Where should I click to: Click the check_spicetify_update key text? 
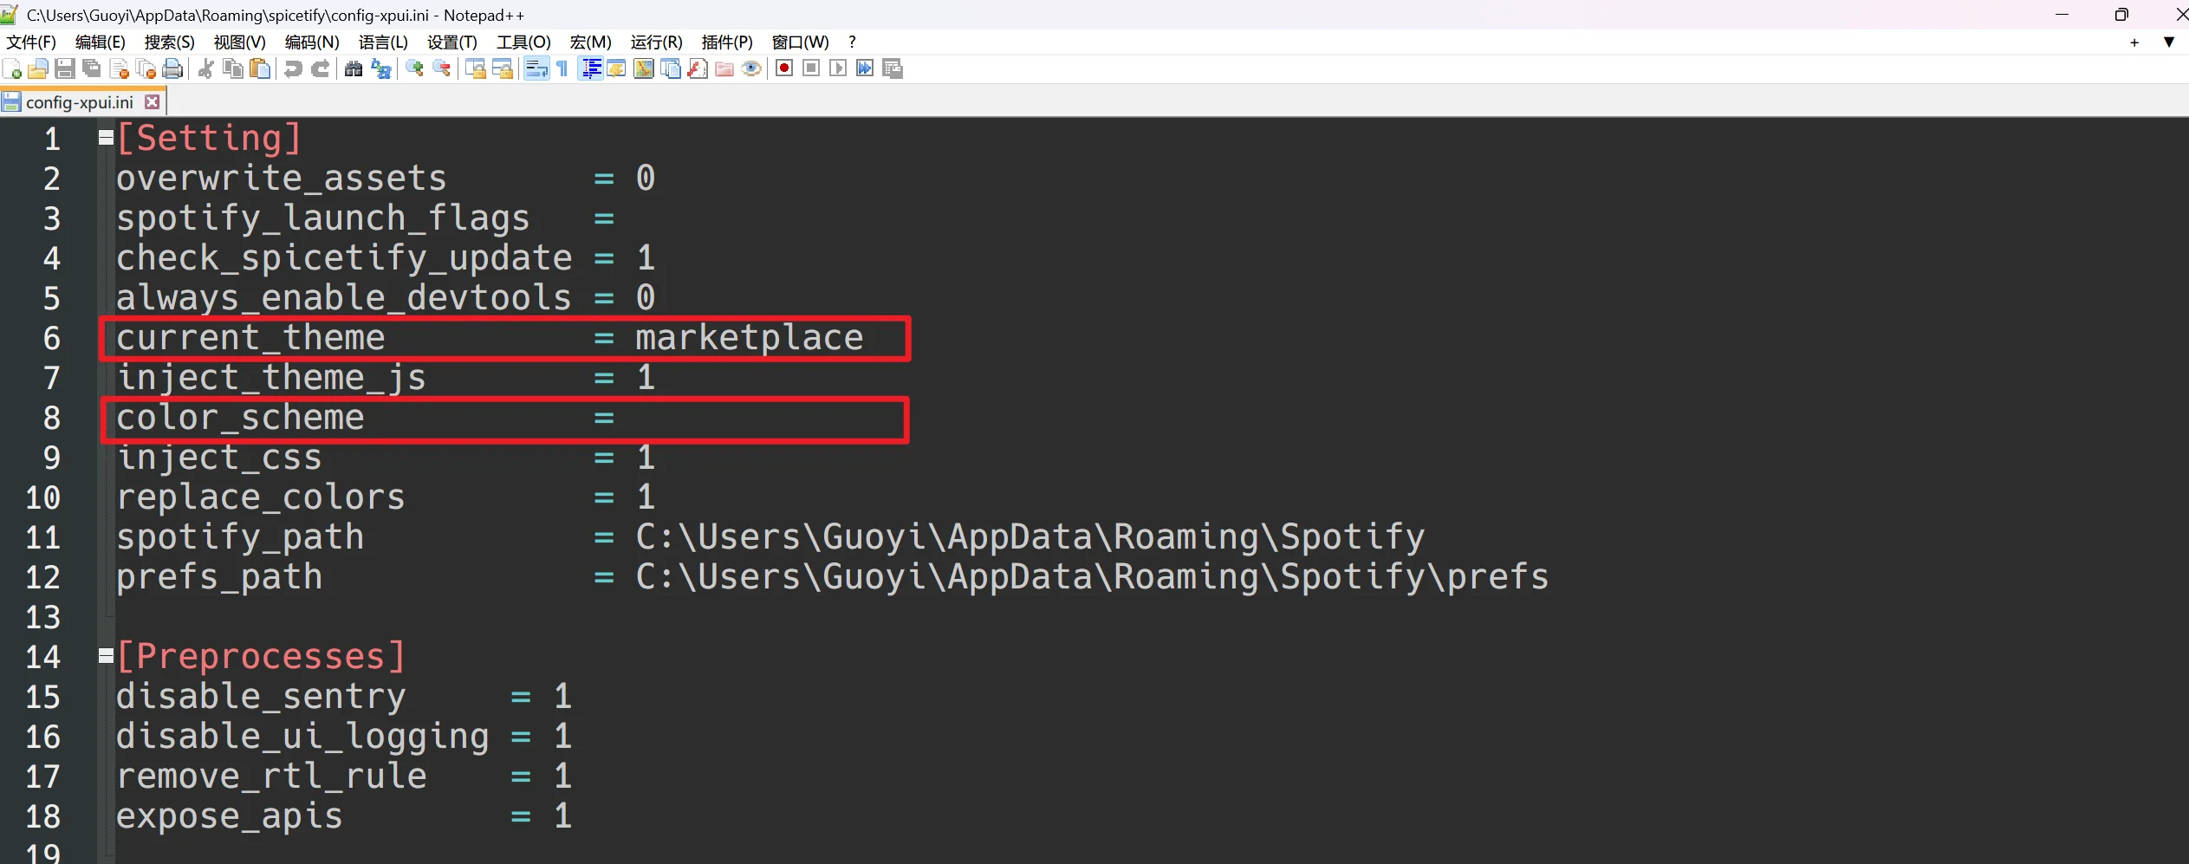344,258
